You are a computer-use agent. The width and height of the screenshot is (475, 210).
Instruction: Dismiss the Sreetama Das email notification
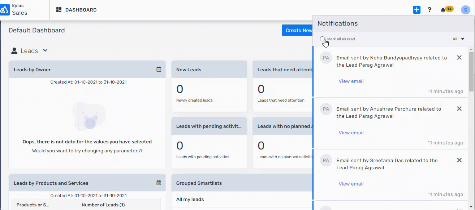[459, 160]
